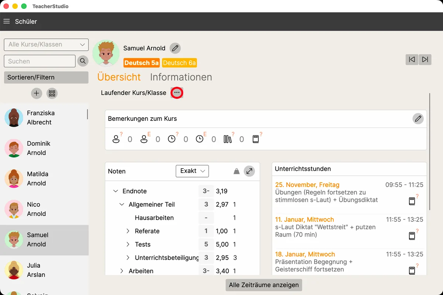Select Samuel Arnold in student list
This screenshot has height=295, width=443.
click(x=44, y=240)
